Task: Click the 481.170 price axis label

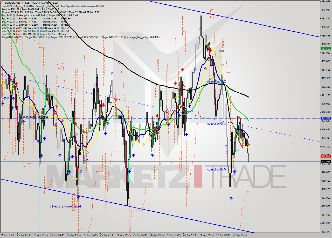Action: click(x=326, y=95)
